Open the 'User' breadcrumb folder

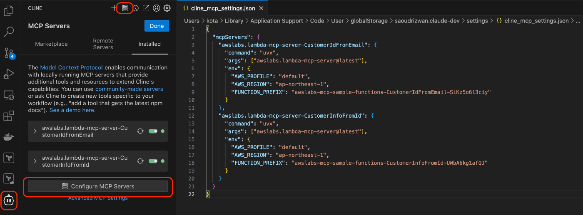(x=337, y=21)
